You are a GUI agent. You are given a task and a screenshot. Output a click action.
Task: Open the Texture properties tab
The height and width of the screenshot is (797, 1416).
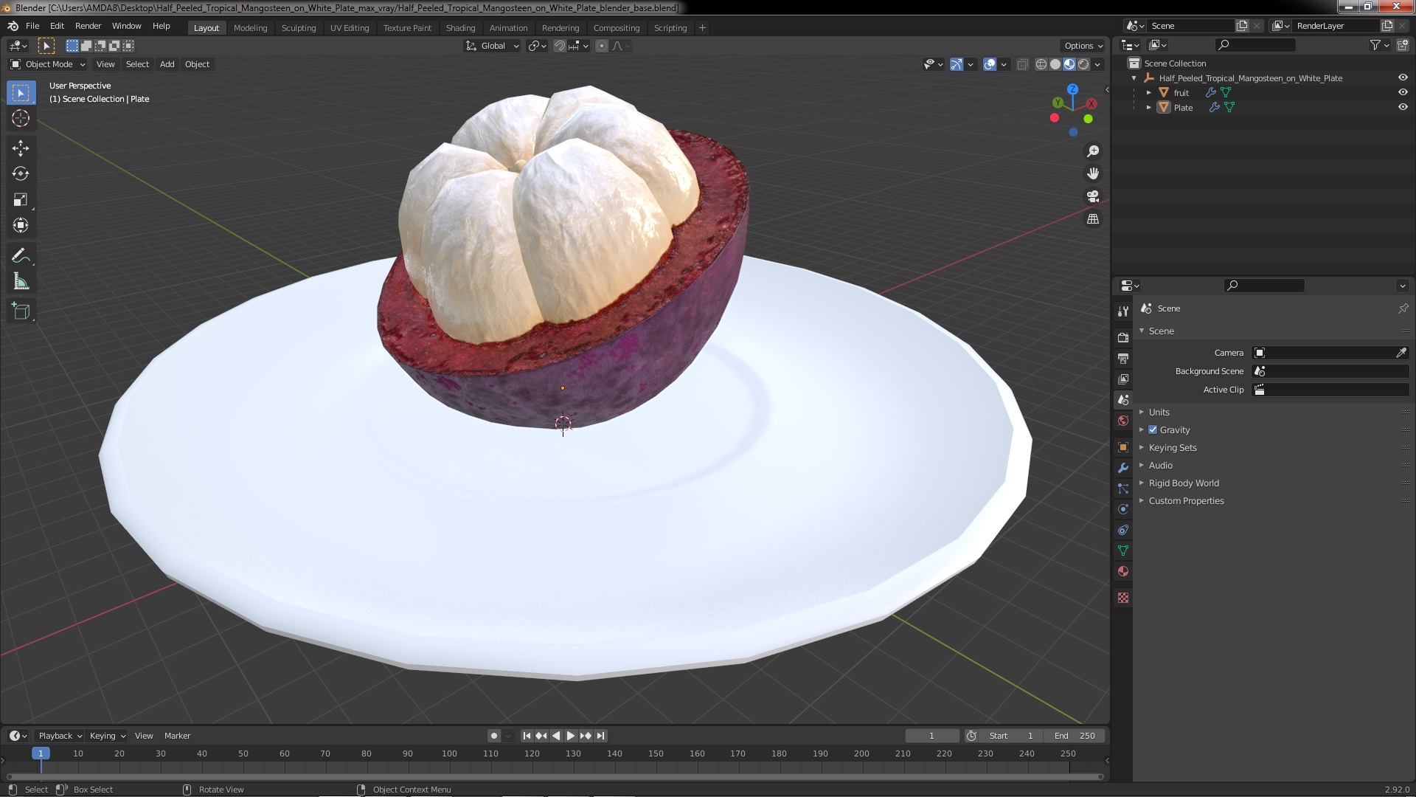[1123, 598]
